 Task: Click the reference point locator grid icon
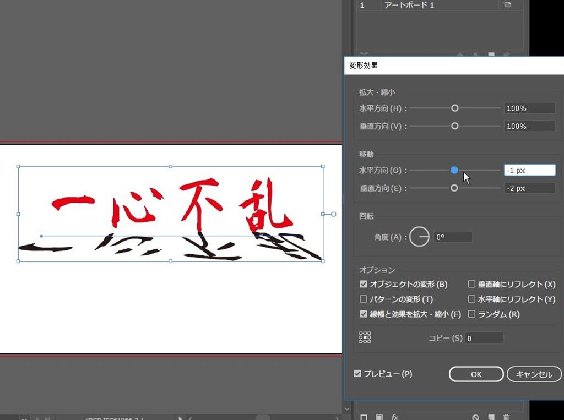point(365,337)
